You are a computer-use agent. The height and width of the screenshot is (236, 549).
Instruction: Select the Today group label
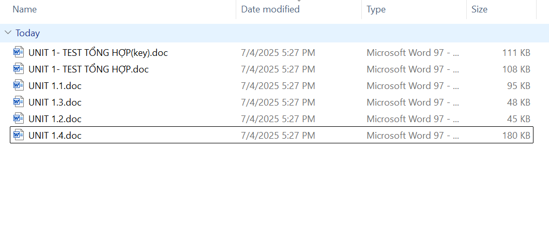click(x=27, y=33)
